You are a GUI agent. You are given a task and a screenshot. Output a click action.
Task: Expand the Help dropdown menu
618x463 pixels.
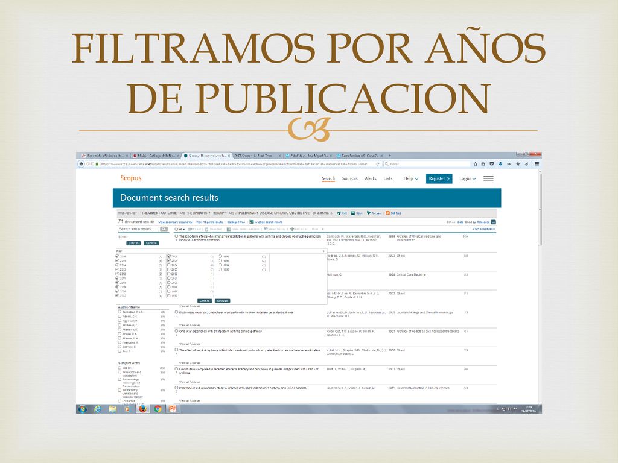coord(410,178)
